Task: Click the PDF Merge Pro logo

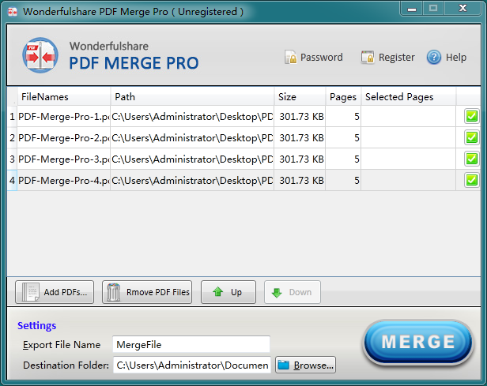Action: pyautogui.click(x=41, y=58)
